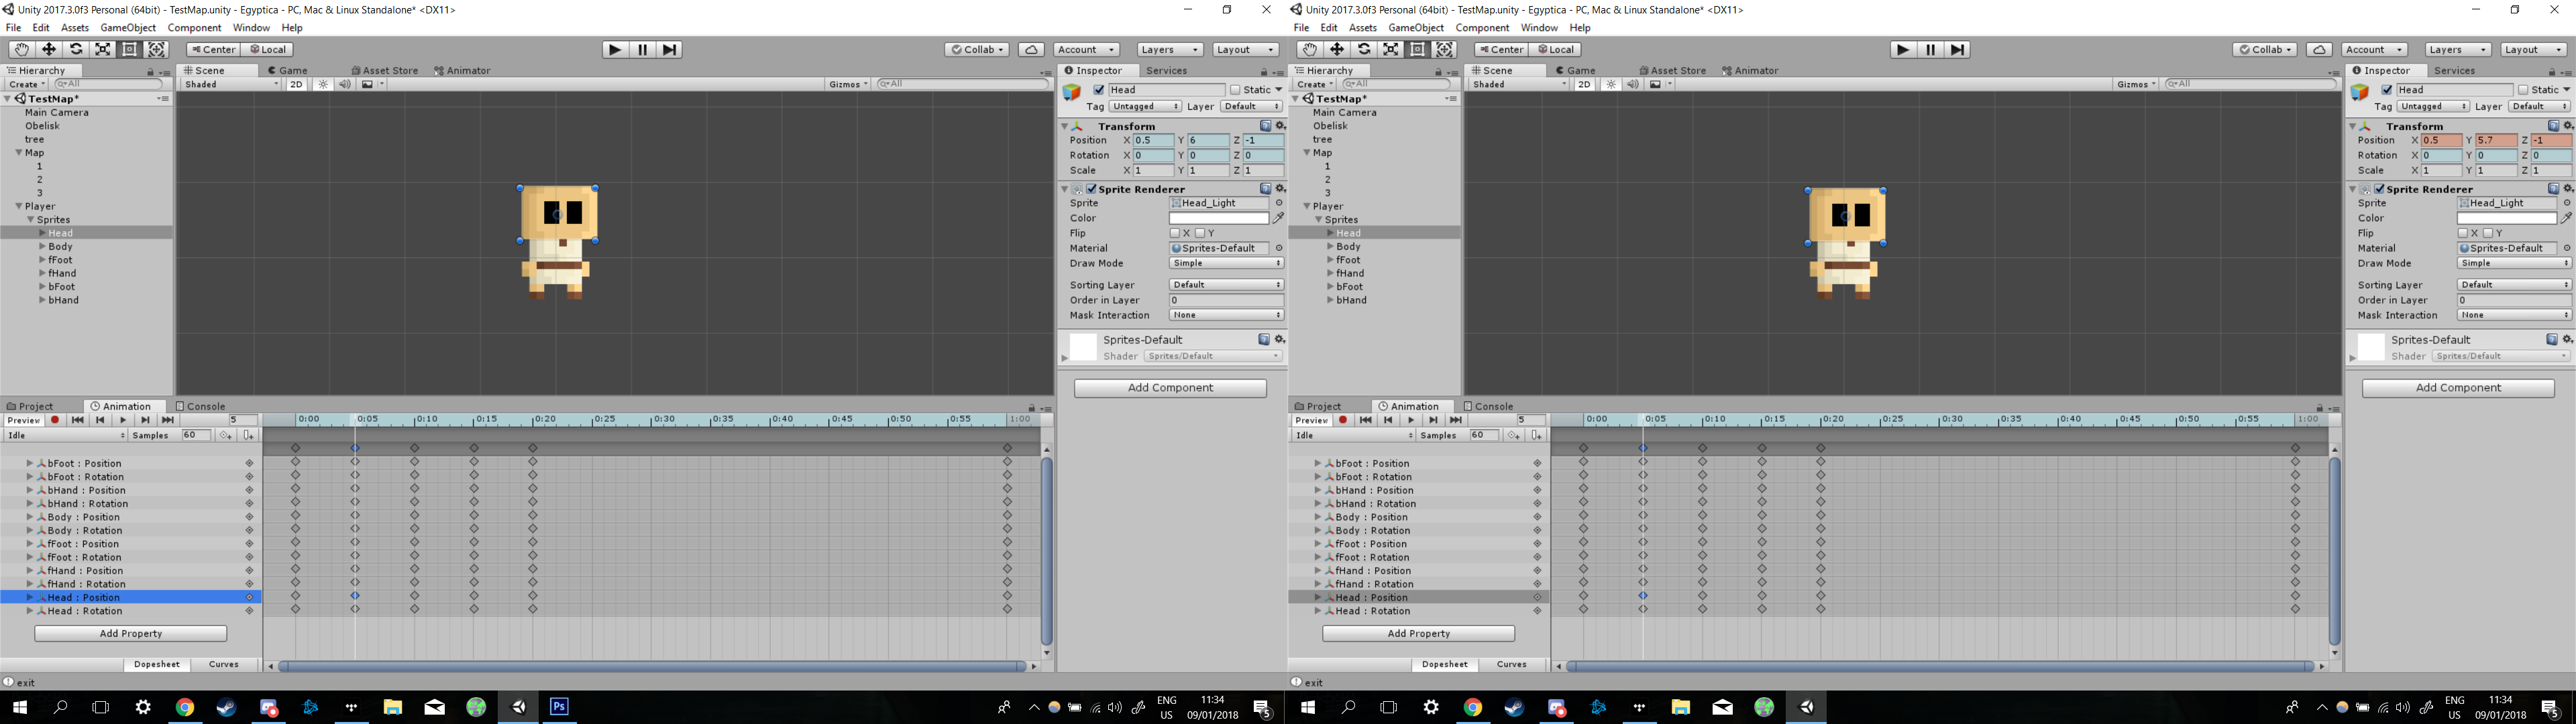The width and height of the screenshot is (2576, 724).
Task: Open the Account dropdown in left Unity toolbar
Action: coord(1086,49)
